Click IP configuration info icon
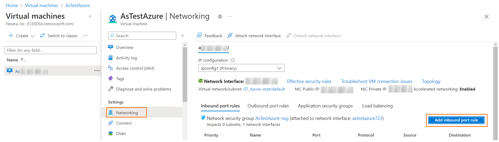 coord(233,60)
